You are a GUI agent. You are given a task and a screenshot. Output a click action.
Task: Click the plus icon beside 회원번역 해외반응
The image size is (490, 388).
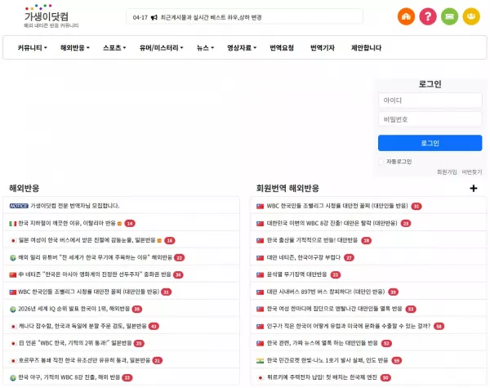click(x=474, y=188)
